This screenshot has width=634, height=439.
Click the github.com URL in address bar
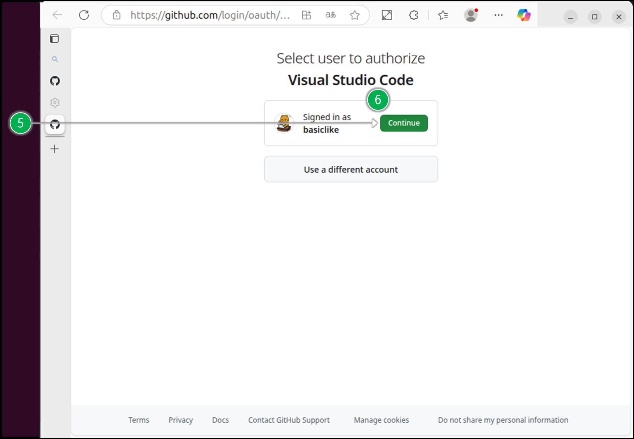pyautogui.click(x=210, y=15)
